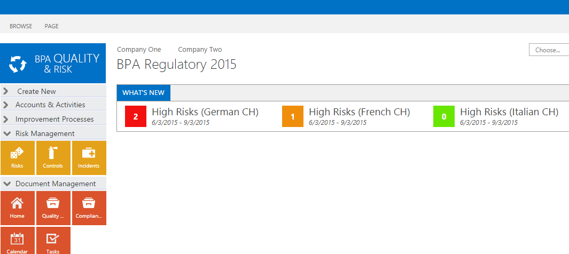
Task: Open the Quality documents drawer tile
Action: point(53,208)
